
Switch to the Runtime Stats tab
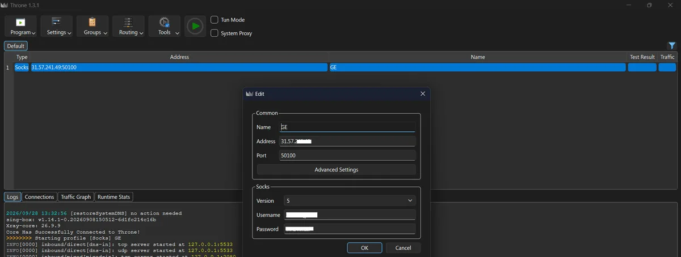pyautogui.click(x=114, y=197)
